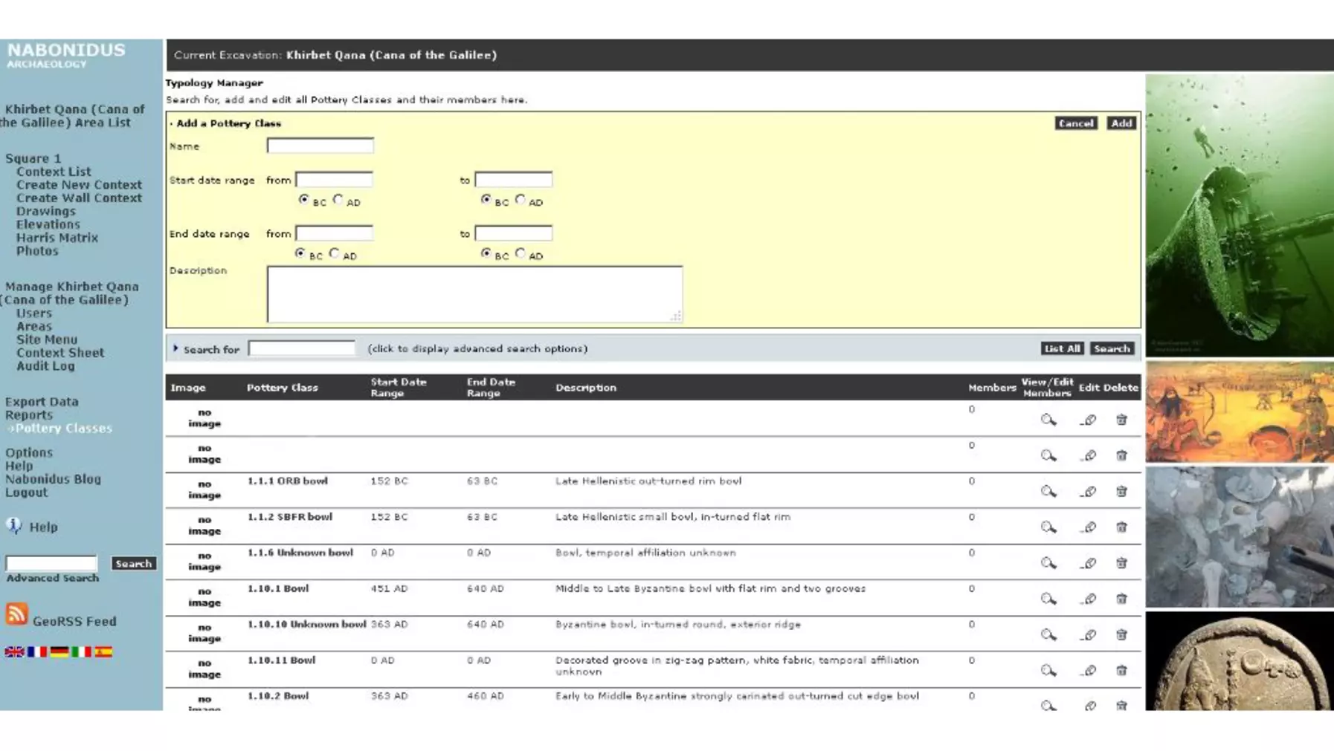The image size is (1334, 751).
Task: Go to Export Data
Action: pyautogui.click(x=42, y=401)
